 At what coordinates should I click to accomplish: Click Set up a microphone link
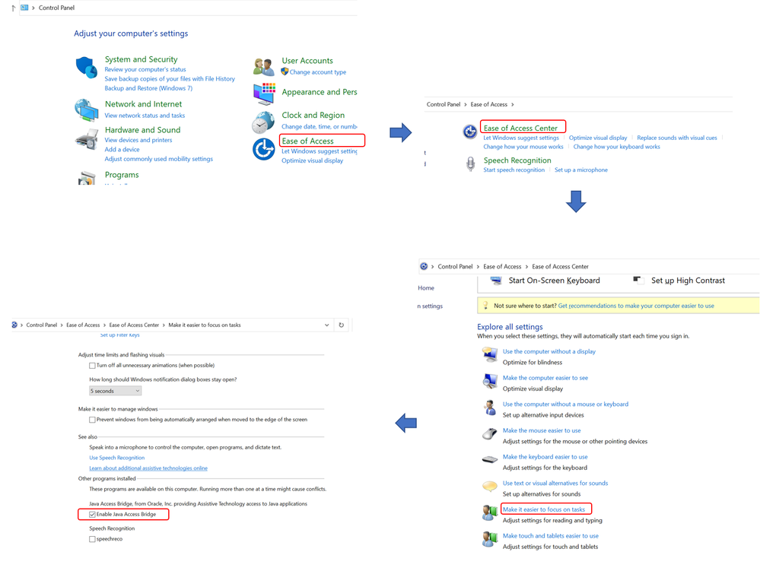[x=581, y=170]
